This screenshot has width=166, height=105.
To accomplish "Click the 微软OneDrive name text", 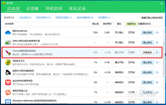I will 20,31.
